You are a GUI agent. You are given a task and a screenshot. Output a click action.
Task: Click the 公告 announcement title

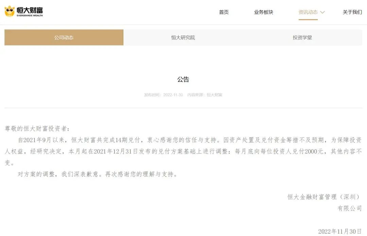(x=183, y=79)
